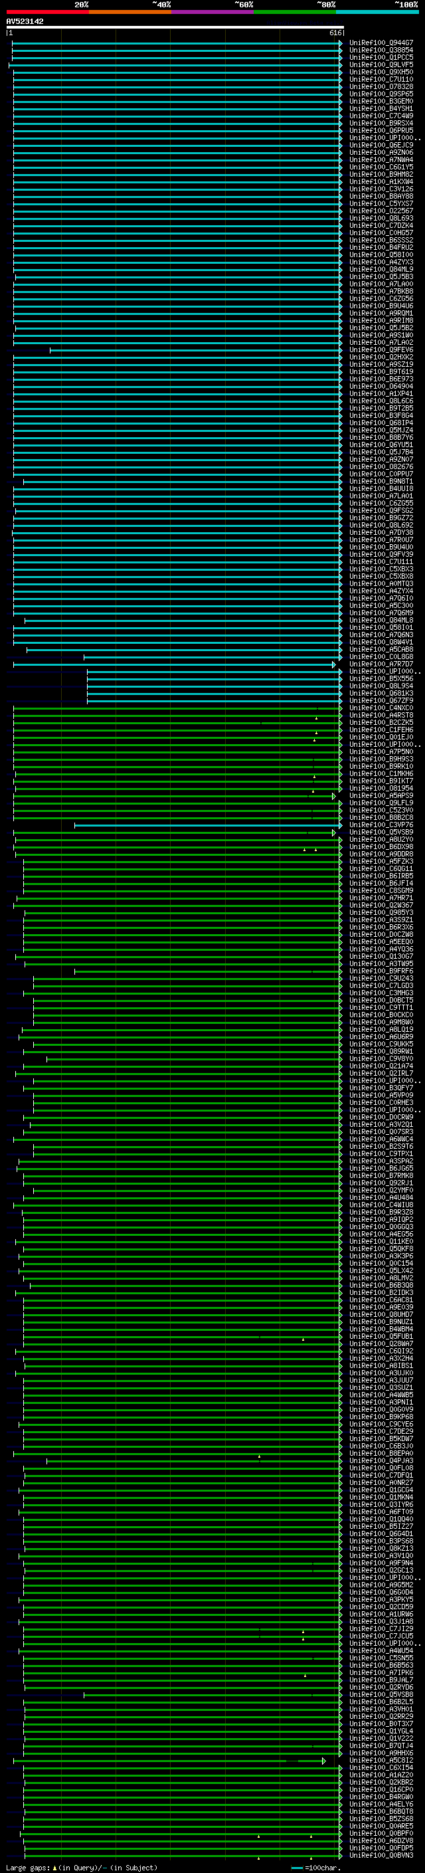Select the UniRef100_B0CKC0 label

pyautogui.click(x=381, y=1015)
